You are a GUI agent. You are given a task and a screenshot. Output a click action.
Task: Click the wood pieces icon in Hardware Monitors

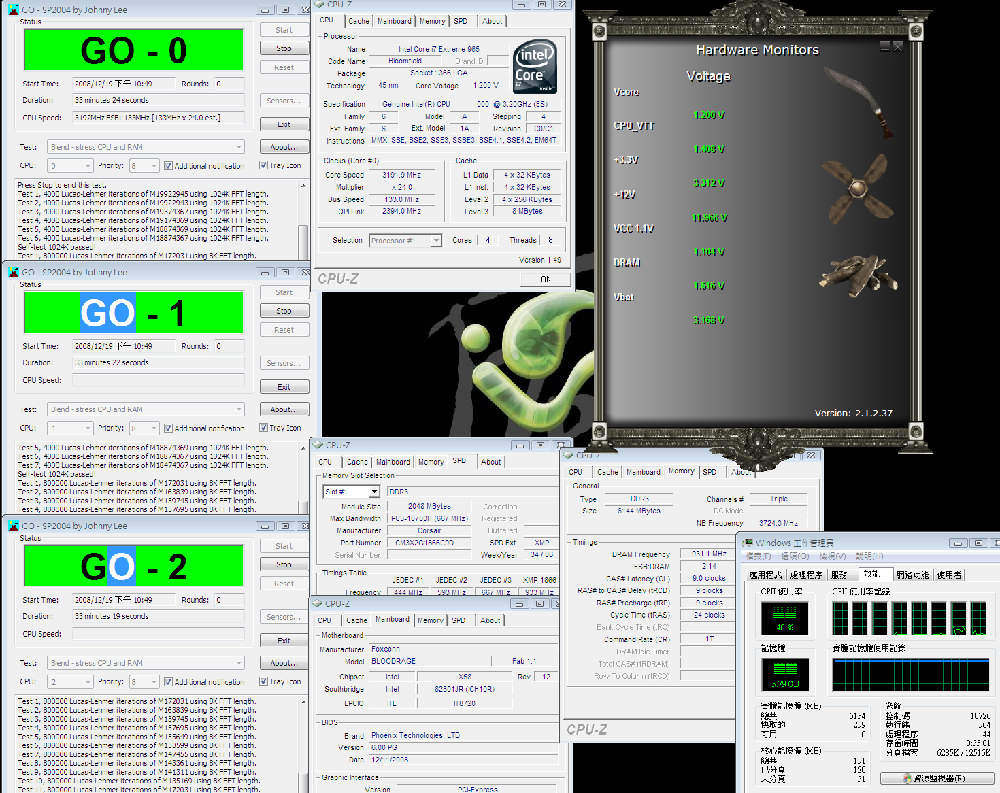tap(861, 275)
